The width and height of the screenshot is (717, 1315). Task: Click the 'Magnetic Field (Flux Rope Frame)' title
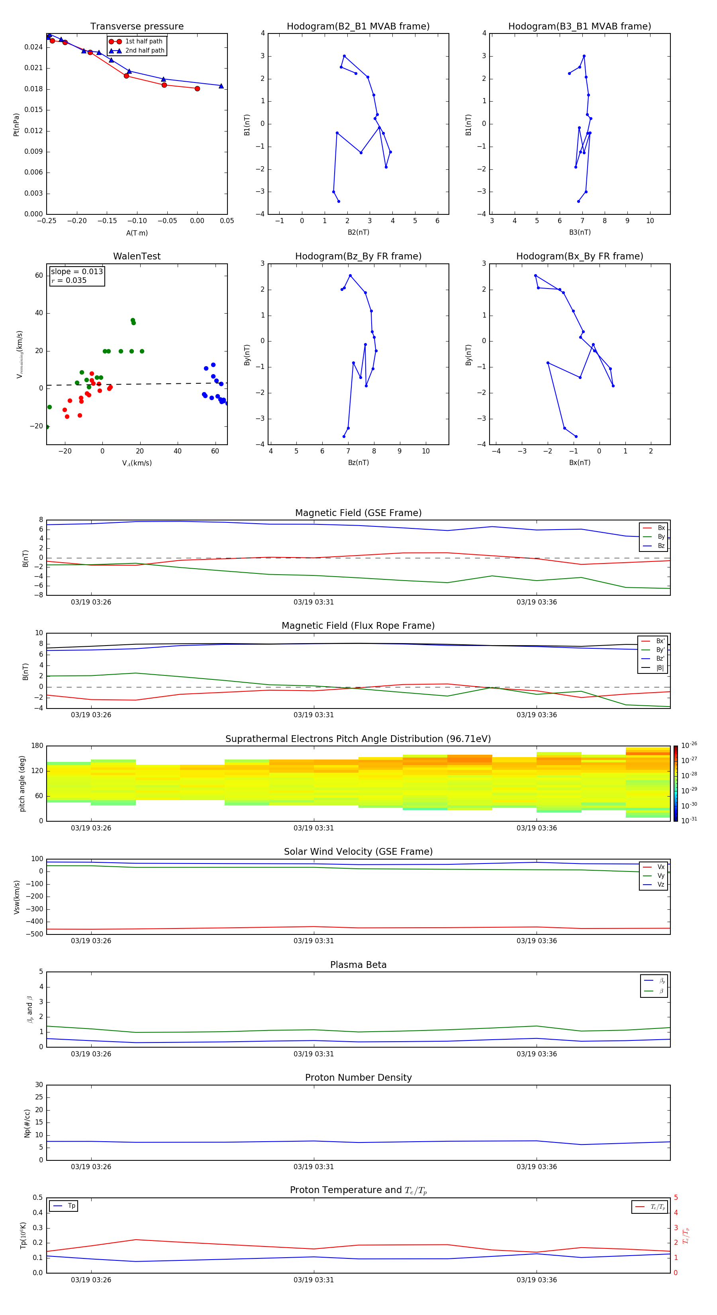click(358, 626)
